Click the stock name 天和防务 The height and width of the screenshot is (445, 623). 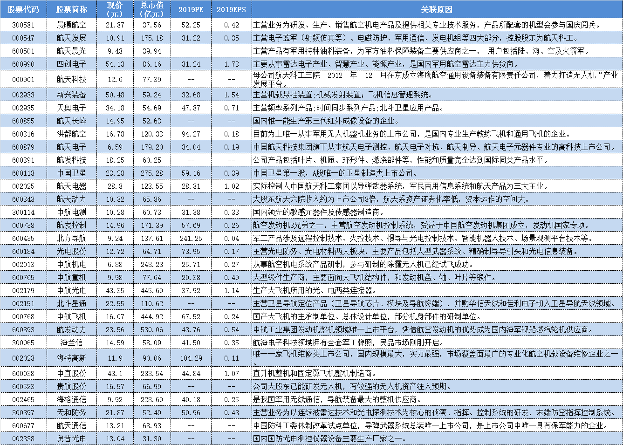click(72, 412)
